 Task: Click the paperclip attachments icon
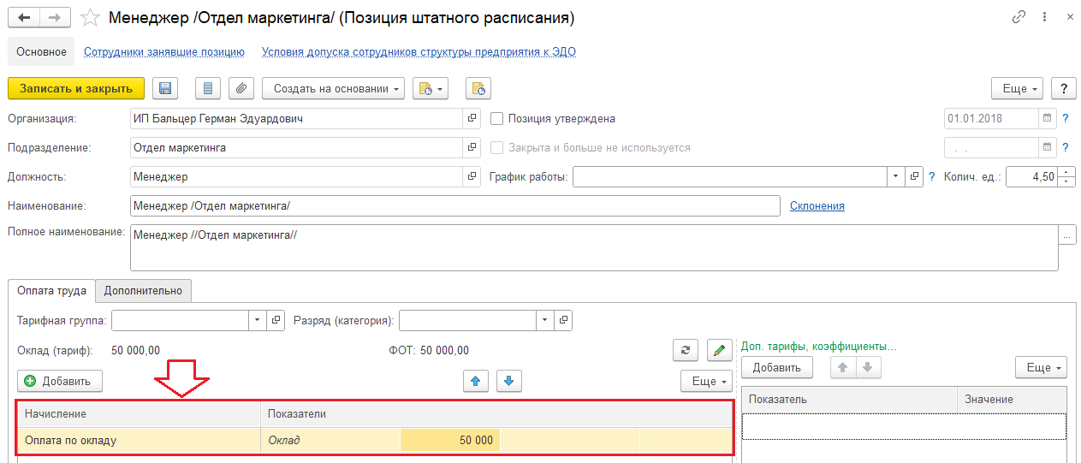coord(241,88)
